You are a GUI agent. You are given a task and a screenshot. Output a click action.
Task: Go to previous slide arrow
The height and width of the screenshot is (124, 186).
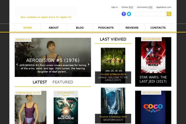click(17, 64)
